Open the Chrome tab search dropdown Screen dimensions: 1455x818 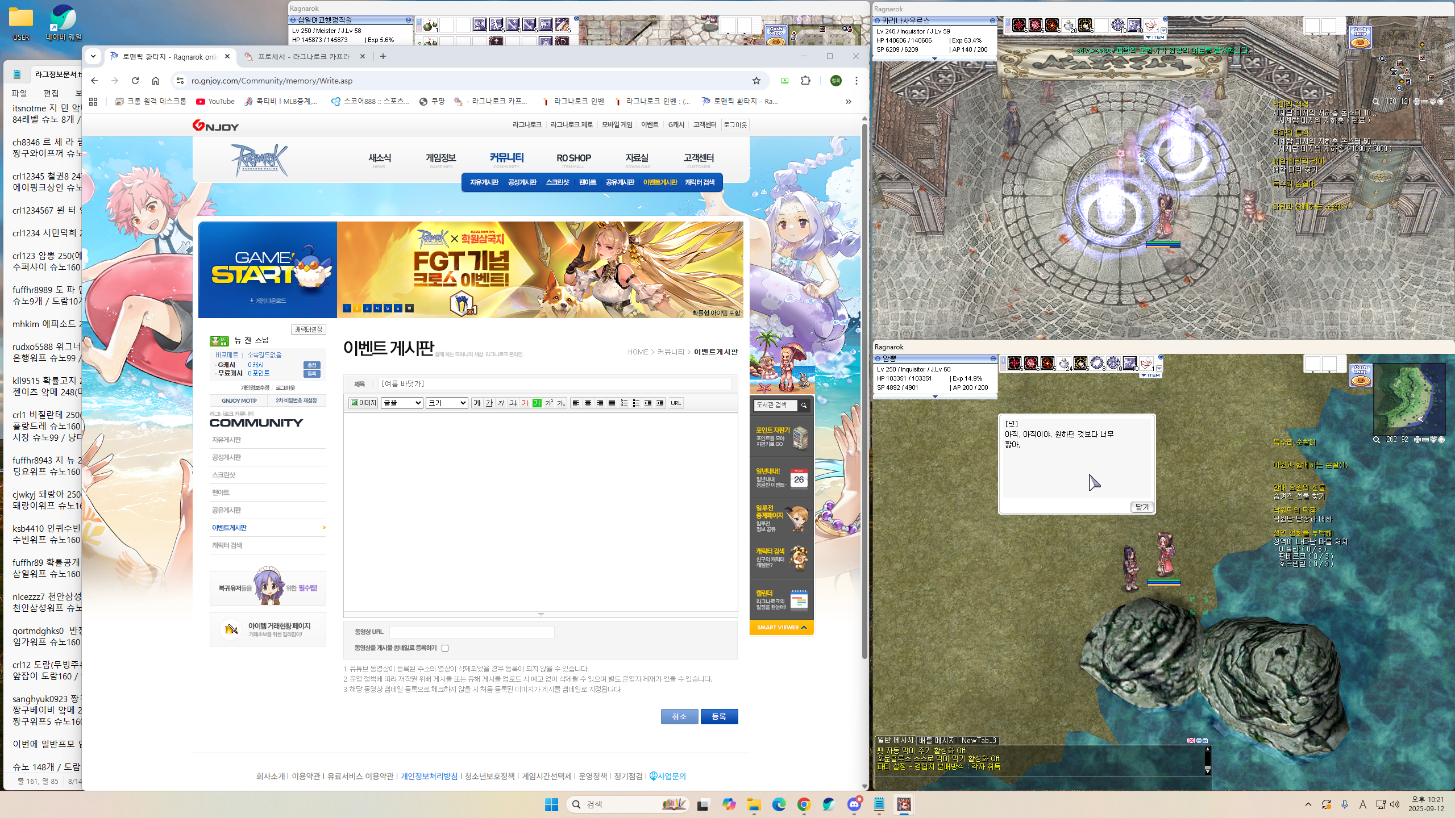[93, 56]
